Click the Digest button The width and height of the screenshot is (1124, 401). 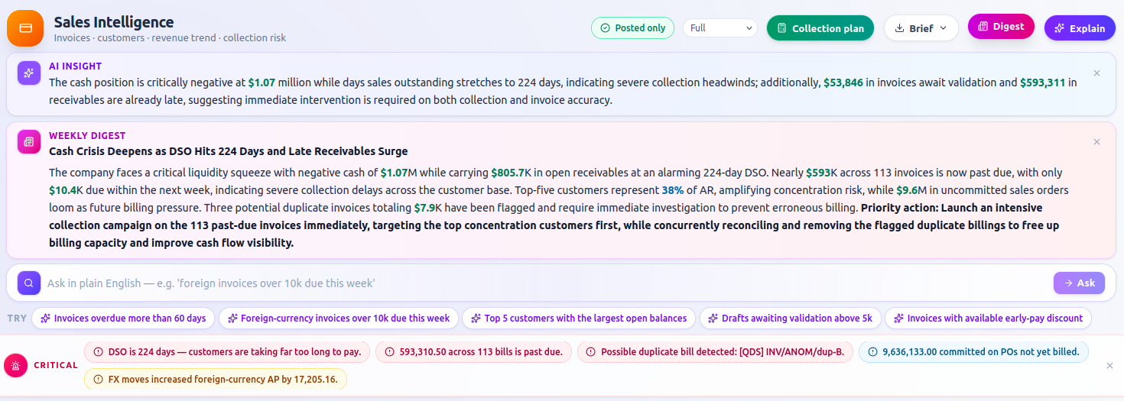coord(1001,27)
